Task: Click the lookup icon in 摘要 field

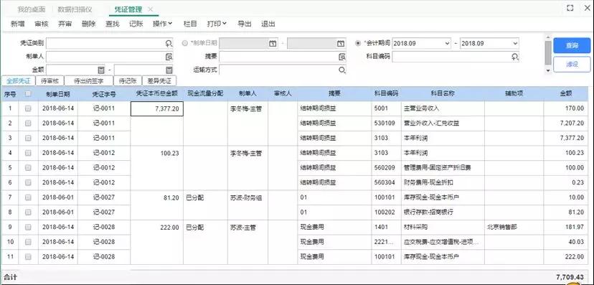Action: (x=342, y=57)
